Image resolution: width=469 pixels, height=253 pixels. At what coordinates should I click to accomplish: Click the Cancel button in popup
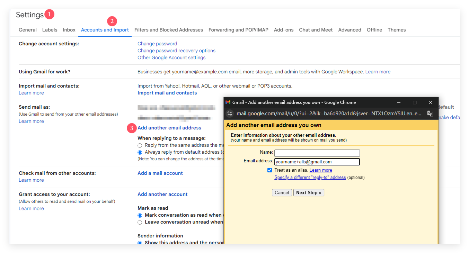(282, 193)
